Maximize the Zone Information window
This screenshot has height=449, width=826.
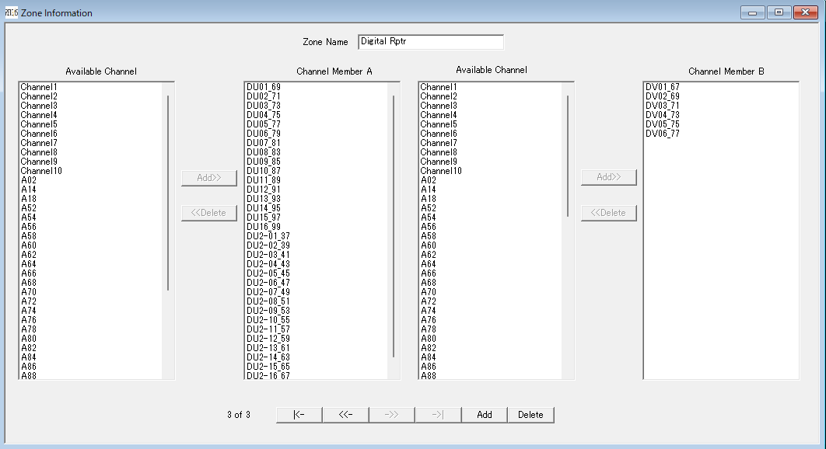(779, 12)
